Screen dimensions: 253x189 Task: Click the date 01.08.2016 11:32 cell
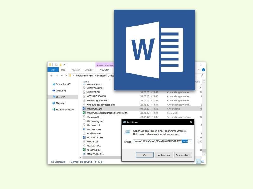tap(149, 109)
